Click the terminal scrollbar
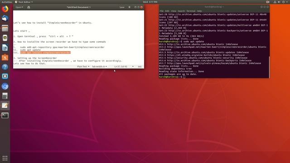Viewport: 290px width, 163px height. 269,67
